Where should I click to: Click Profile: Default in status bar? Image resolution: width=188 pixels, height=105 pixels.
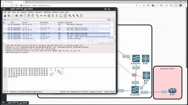110,92
